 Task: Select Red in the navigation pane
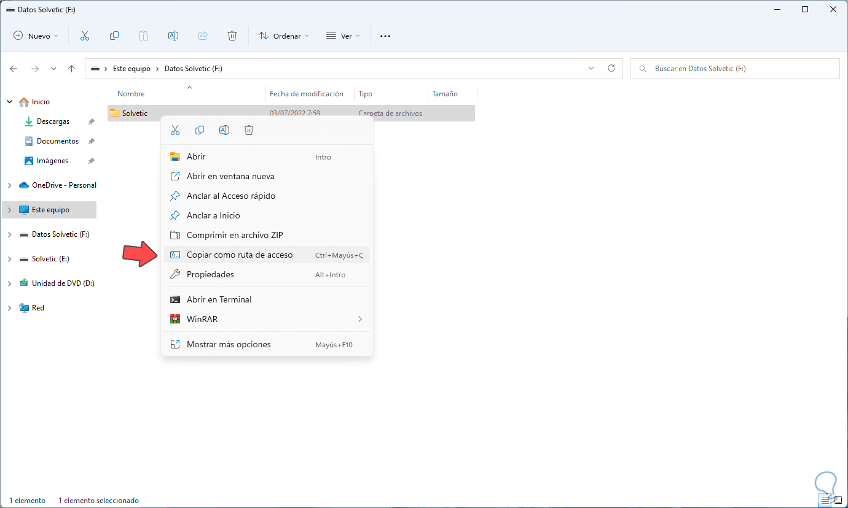coord(38,308)
